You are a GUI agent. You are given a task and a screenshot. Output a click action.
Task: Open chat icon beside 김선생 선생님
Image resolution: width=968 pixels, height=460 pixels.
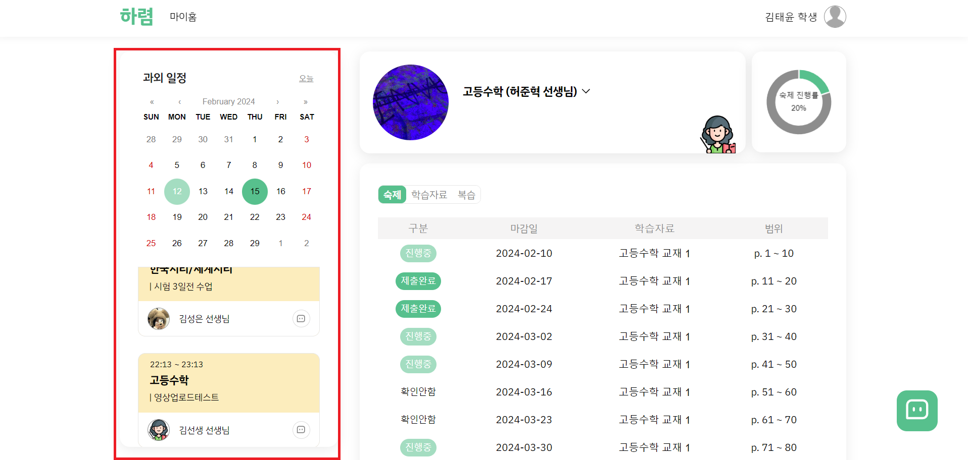[301, 430]
